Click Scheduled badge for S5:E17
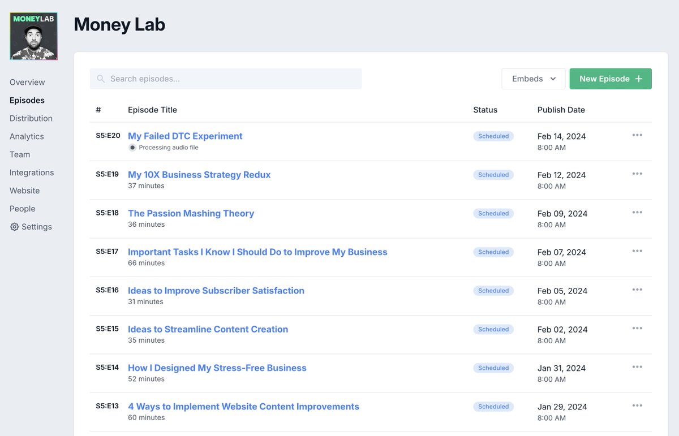Screen dimensions: 679x436 (493, 252)
